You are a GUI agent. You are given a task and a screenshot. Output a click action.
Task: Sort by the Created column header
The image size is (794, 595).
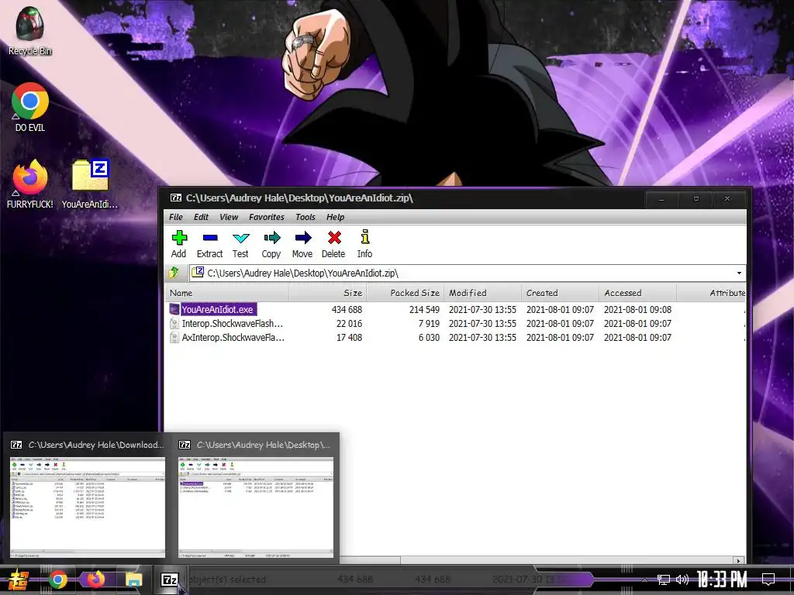560,293
